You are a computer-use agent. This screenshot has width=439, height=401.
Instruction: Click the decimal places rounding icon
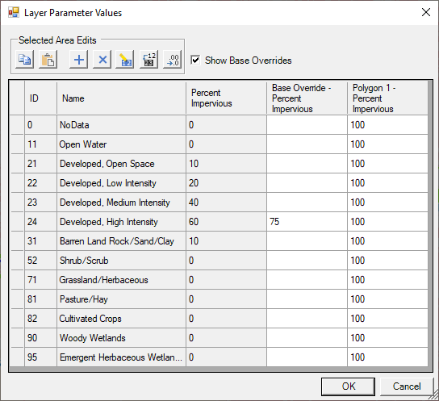coord(172,60)
